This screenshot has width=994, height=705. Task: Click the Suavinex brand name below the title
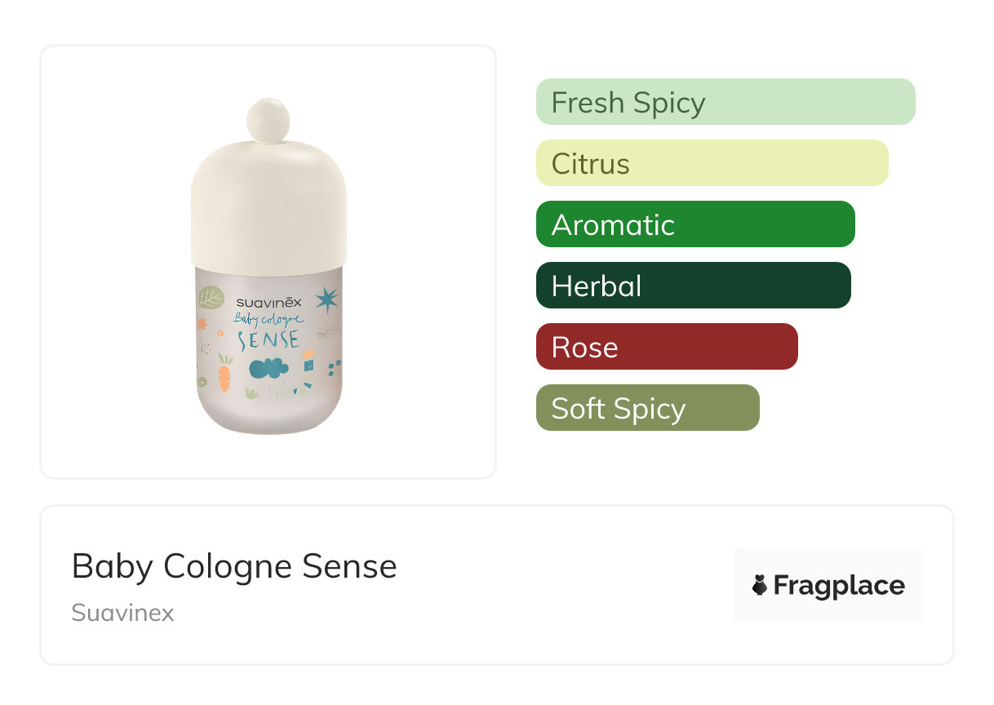(122, 613)
